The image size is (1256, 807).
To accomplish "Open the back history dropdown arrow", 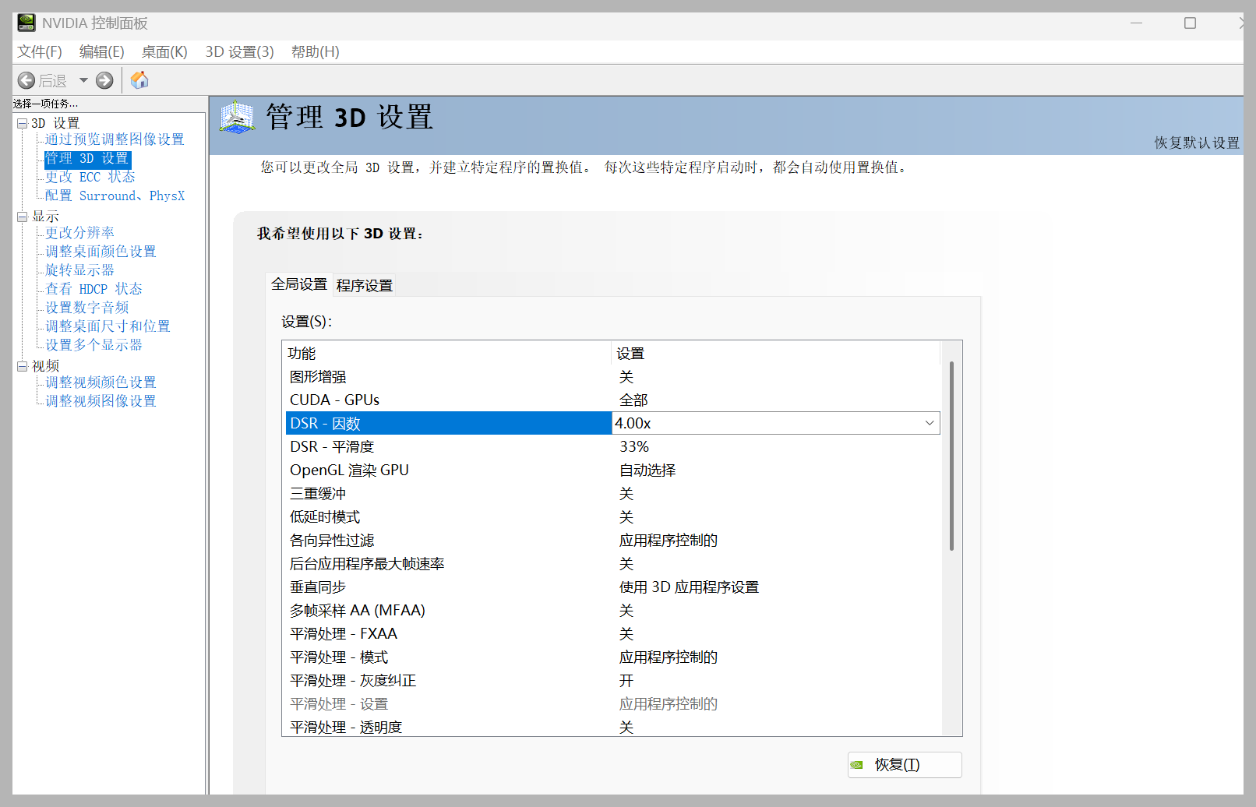I will tap(83, 80).
